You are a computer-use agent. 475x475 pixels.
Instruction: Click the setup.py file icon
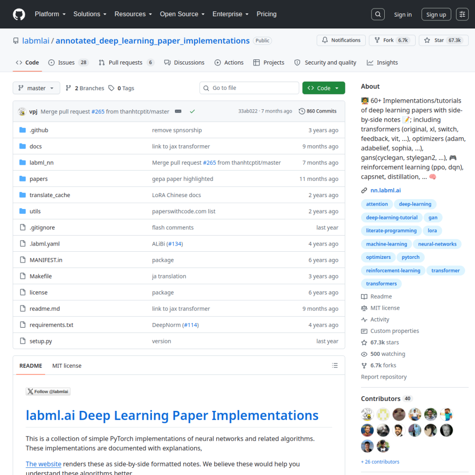[22, 341]
